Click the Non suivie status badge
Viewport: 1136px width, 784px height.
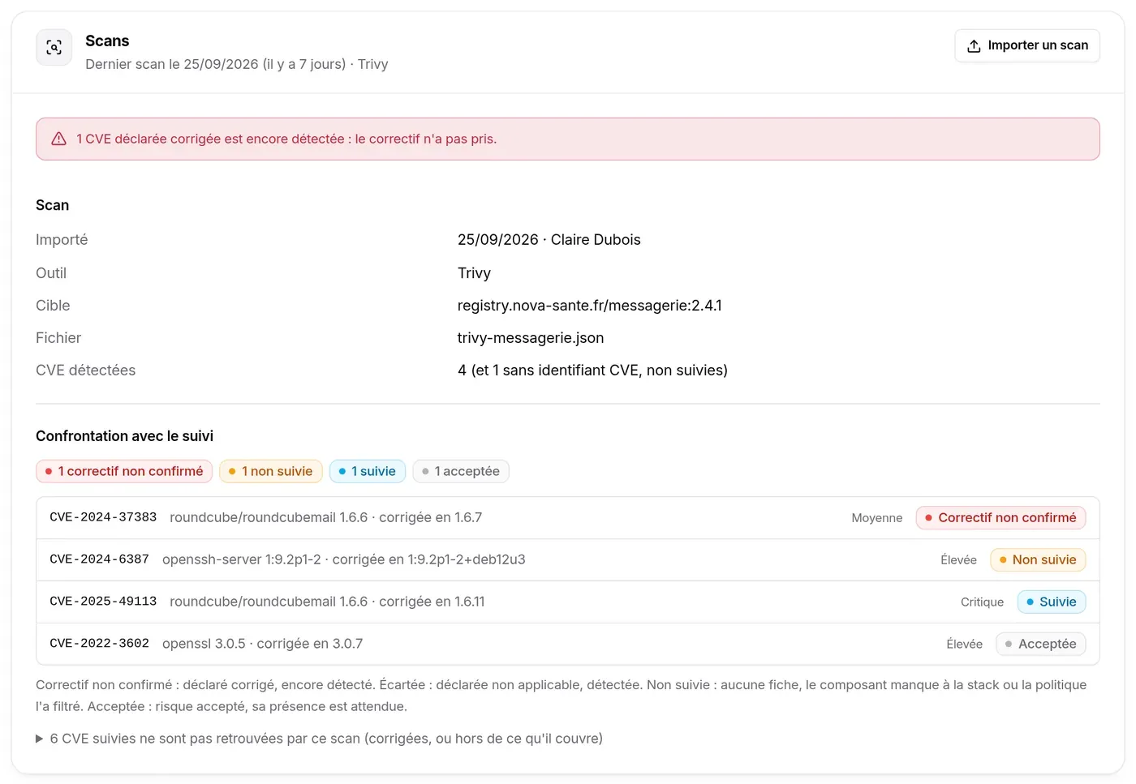pos(1038,560)
